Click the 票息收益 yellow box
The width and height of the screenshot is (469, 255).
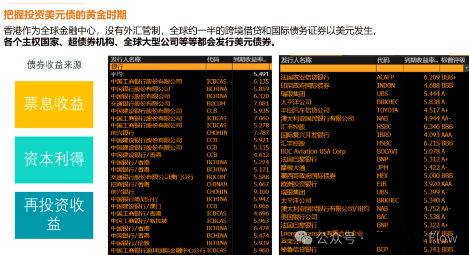tap(54, 104)
